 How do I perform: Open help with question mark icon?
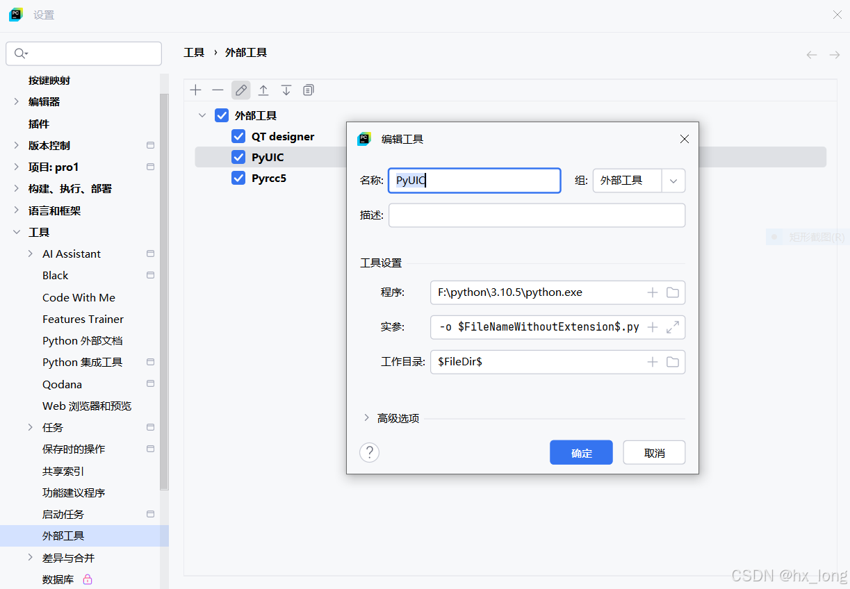(x=369, y=453)
